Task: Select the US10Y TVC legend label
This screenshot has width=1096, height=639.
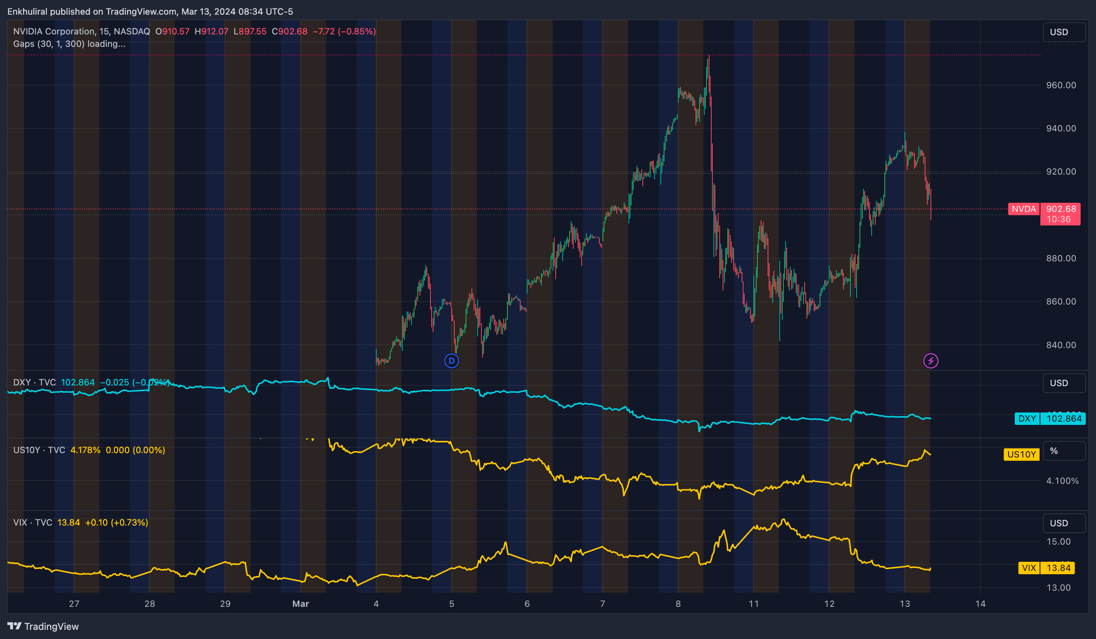Action: tap(39, 451)
